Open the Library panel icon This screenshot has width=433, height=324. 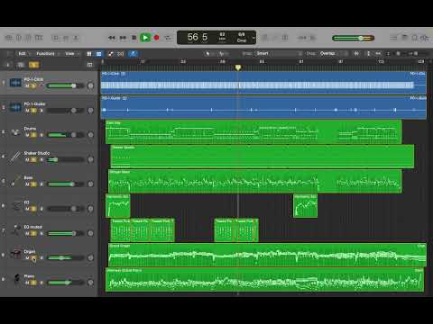point(9,38)
